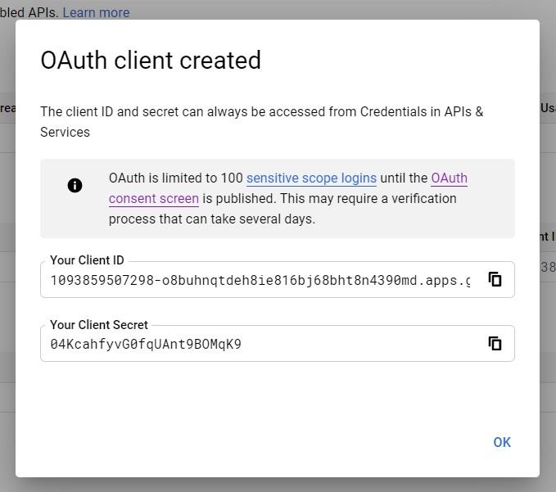The height and width of the screenshot is (492, 556).
Task: Open the 'sensitive scope logins' link
Action: coord(311,178)
